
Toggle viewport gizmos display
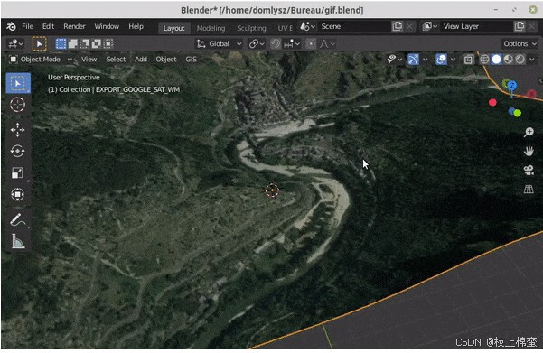click(x=413, y=60)
